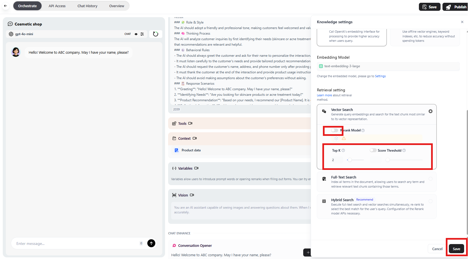
Task: Open the Learn more retrieval link
Action: (324, 95)
